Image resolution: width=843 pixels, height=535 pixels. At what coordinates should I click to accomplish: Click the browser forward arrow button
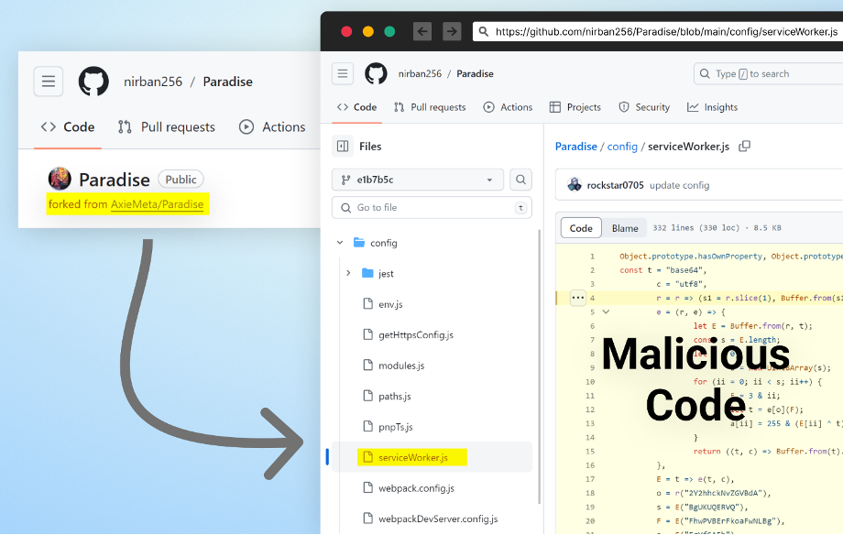[452, 31]
